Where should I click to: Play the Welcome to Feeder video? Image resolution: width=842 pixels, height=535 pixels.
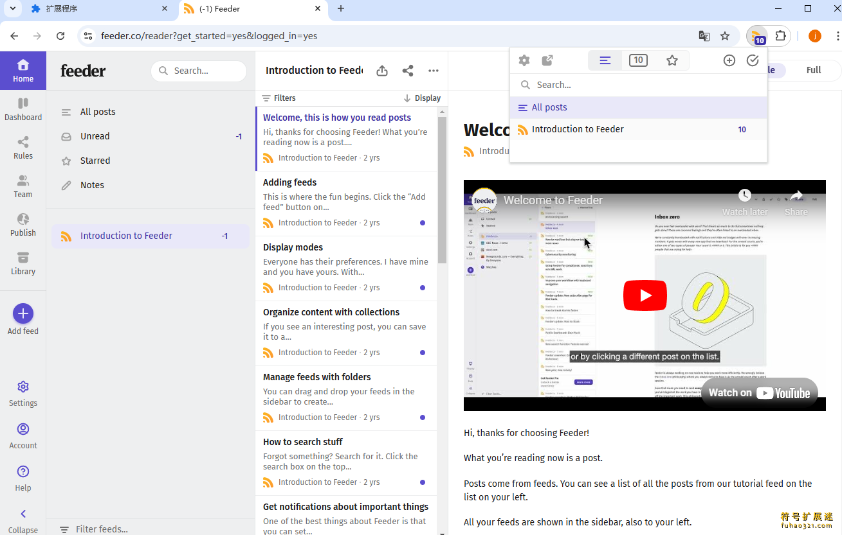(x=645, y=295)
